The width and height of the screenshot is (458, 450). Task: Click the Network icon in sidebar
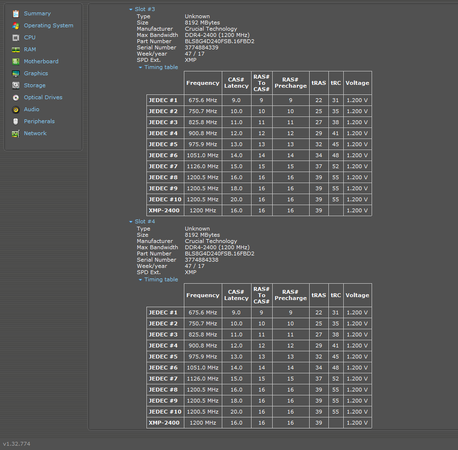pyautogui.click(x=16, y=133)
